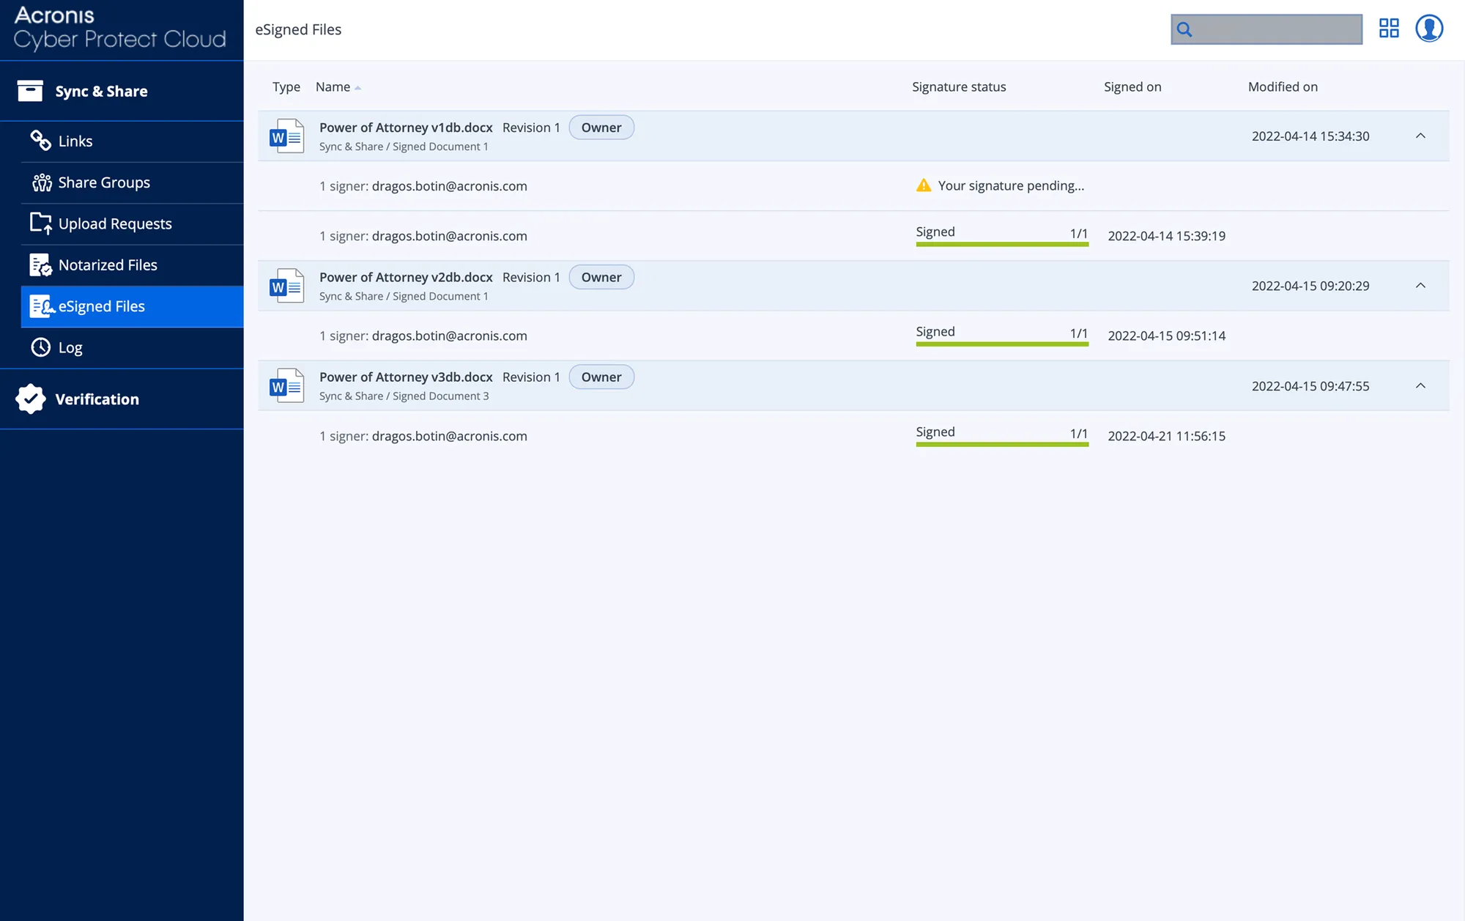Screen dimensions: 1465x921
Task: Open the Links section
Action: tap(75, 141)
